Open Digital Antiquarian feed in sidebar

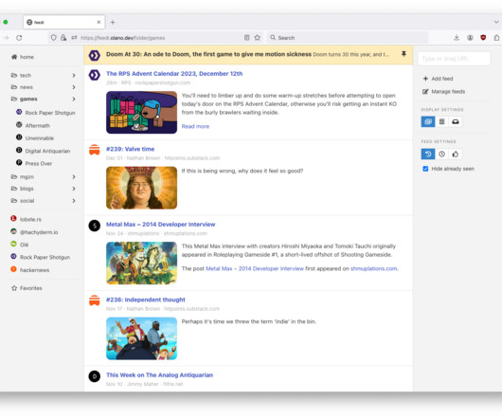point(47,151)
